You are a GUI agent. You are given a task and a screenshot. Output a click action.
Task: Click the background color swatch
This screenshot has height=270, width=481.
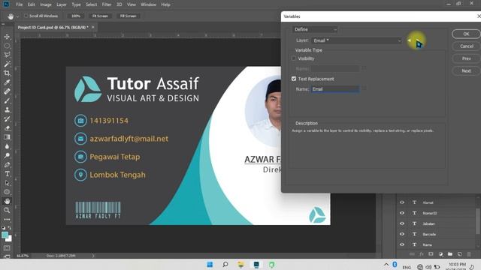tap(9, 239)
